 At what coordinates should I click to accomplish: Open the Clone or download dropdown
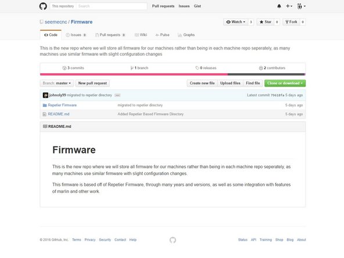click(x=285, y=83)
